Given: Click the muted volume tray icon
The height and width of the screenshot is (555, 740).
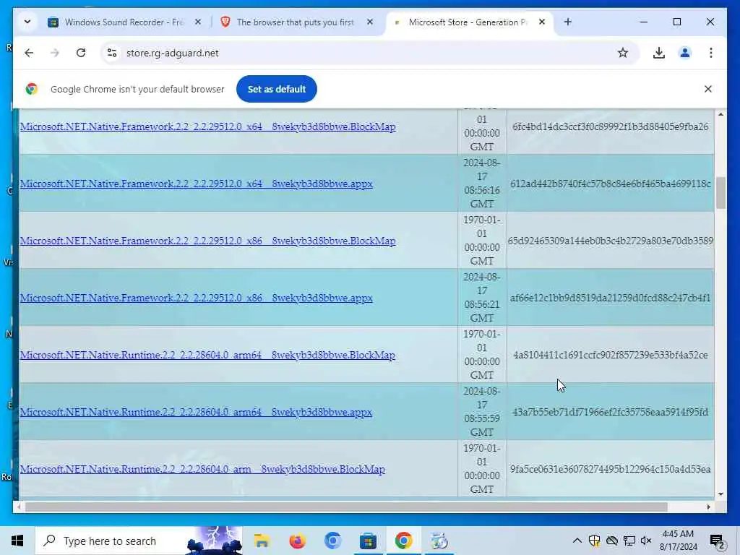Looking at the screenshot, I should pos(646,541).
